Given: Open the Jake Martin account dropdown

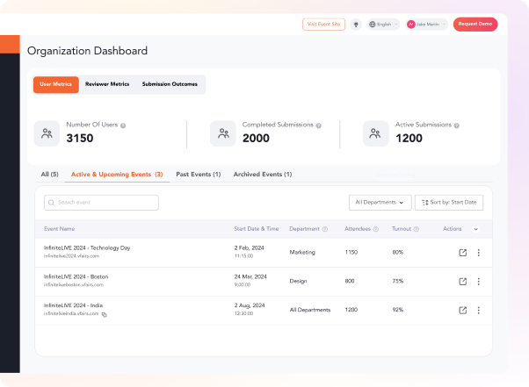Looking at the screenshot, I should [x=427, y=25].
